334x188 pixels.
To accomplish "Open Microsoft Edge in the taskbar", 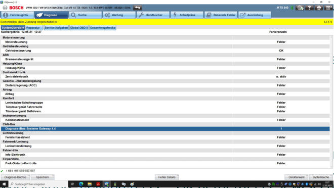I will point(81,184).
